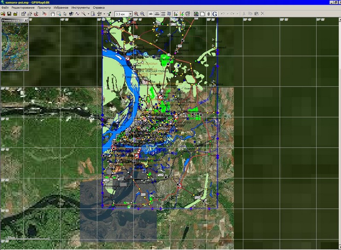Image resolution: width=341 pixels, height=250 pixels.
Task: Choose the arrow Select Objects tool
Action: [x=64, y=14]
